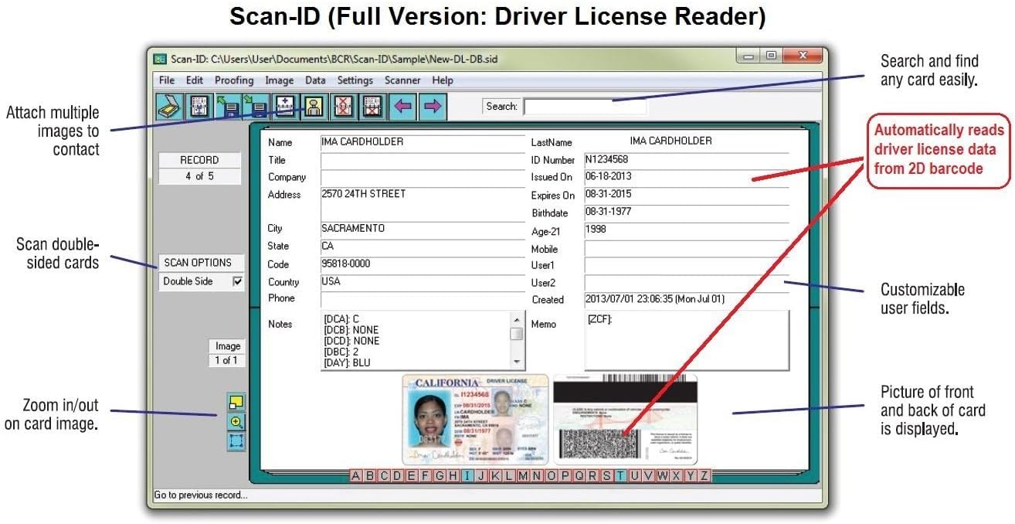The width and height of the screenshot is (1015, 524).
Task: Activate the zoom magnifier for the card image
Action: pos(236,422)
